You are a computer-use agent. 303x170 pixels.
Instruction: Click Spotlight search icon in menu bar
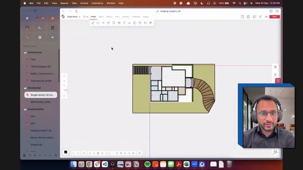click(240, 3)
